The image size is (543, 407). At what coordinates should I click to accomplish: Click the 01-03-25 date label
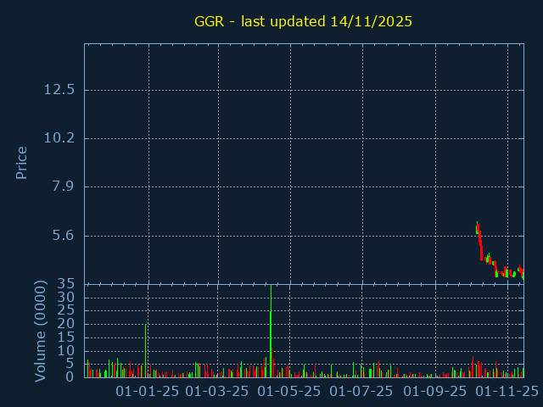217,392
